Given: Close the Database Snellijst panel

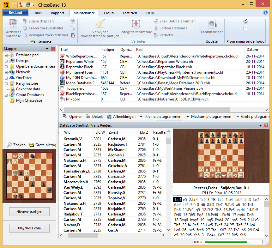Looking at the screenshot, I should (x=266, y=125).
